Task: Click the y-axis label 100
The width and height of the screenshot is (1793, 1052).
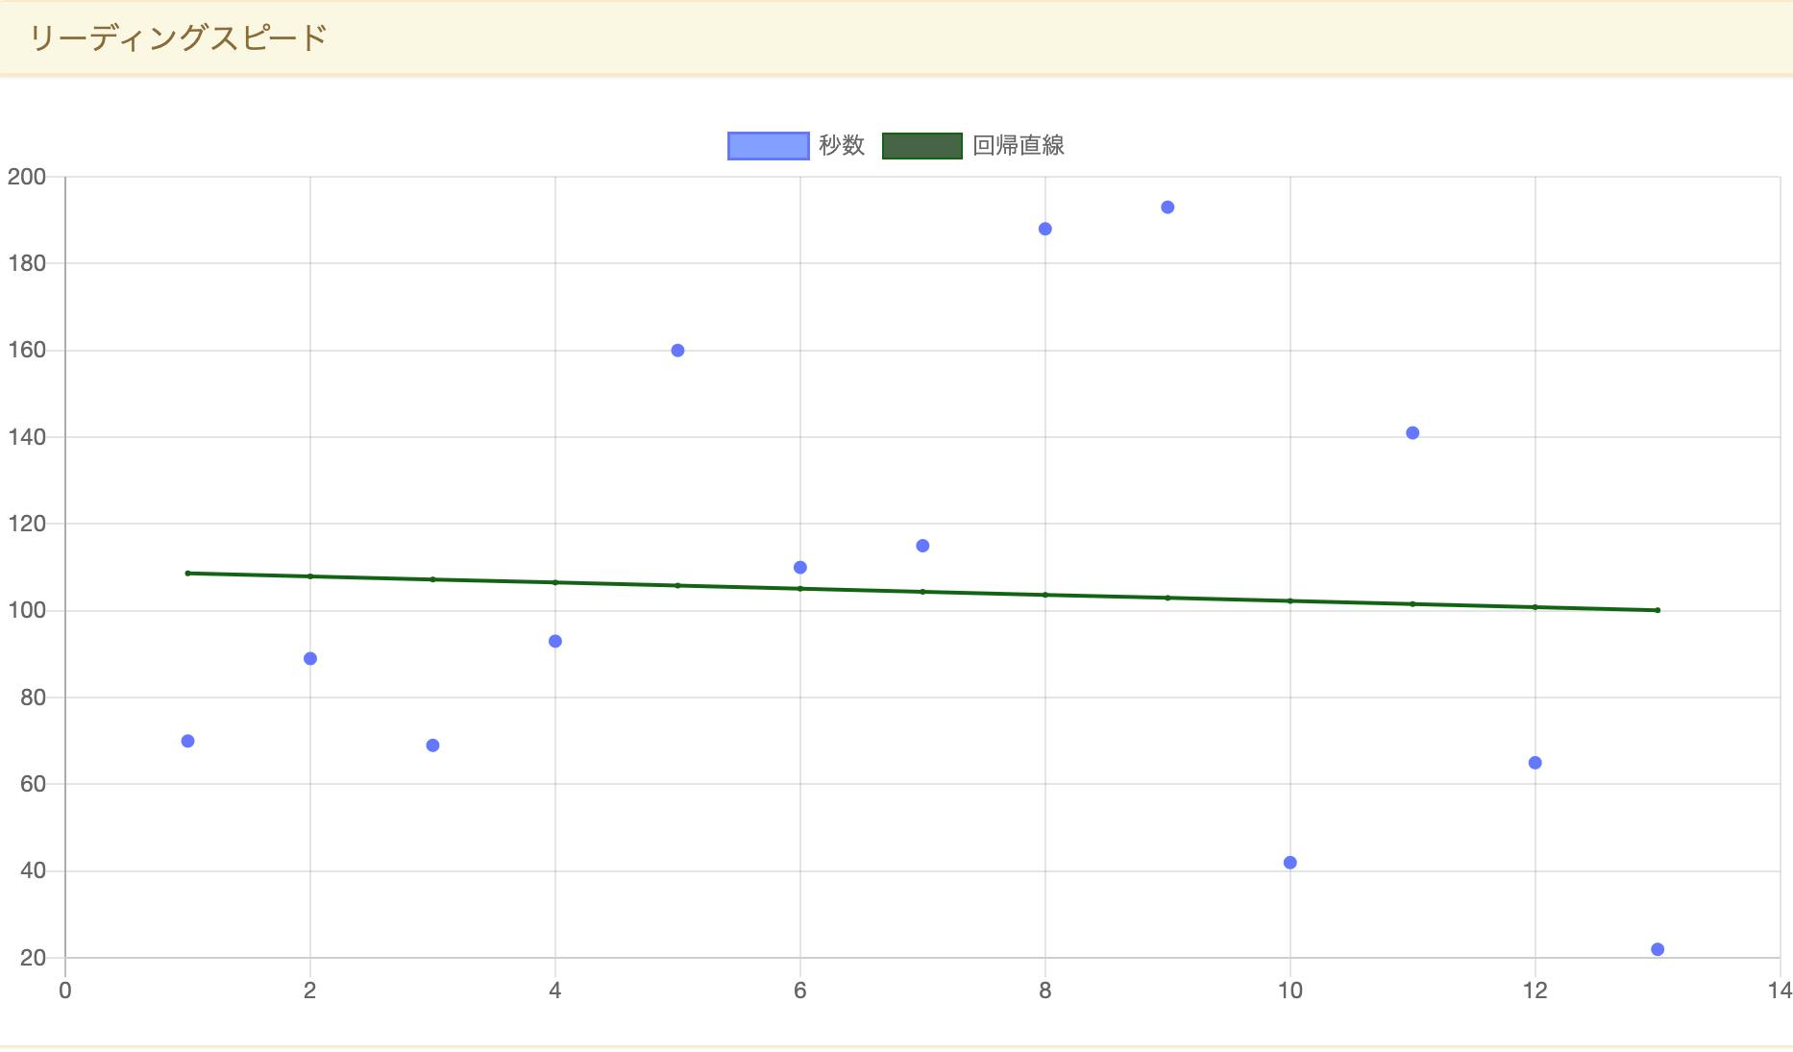Action: pos(27,611)
